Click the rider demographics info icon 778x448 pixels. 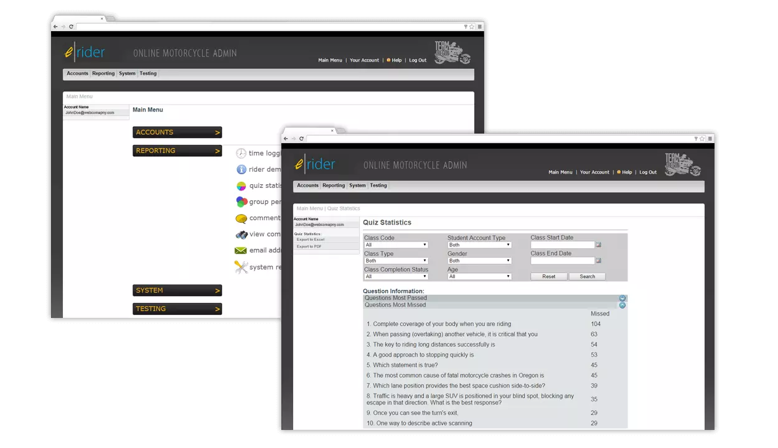(x=241, y=169)
